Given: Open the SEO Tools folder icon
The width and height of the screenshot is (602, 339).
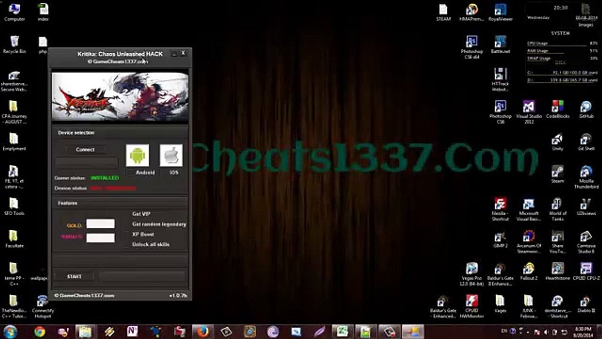Looking at the screenshot, I should (14, 206).
